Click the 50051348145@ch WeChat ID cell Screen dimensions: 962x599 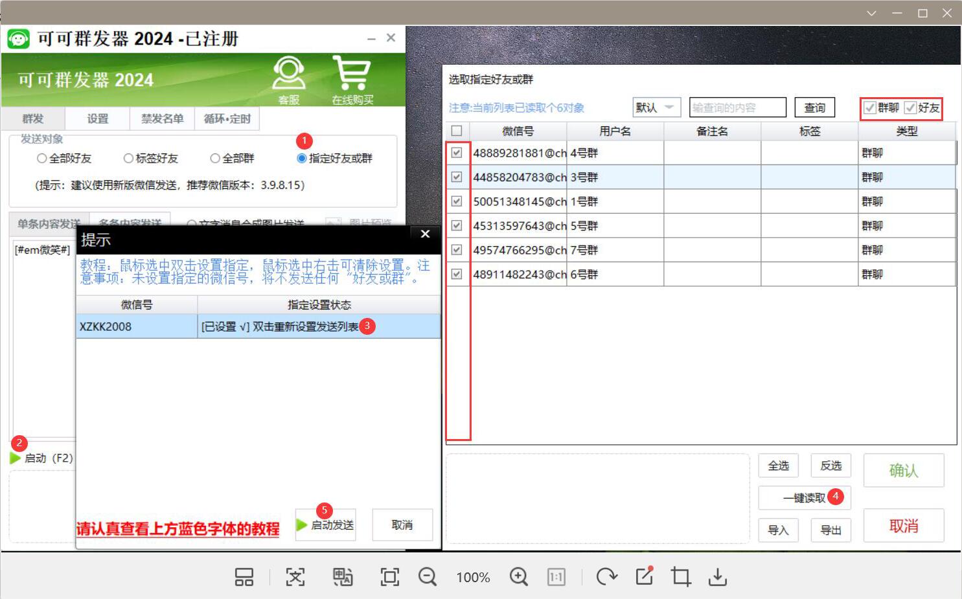point(518,201)
